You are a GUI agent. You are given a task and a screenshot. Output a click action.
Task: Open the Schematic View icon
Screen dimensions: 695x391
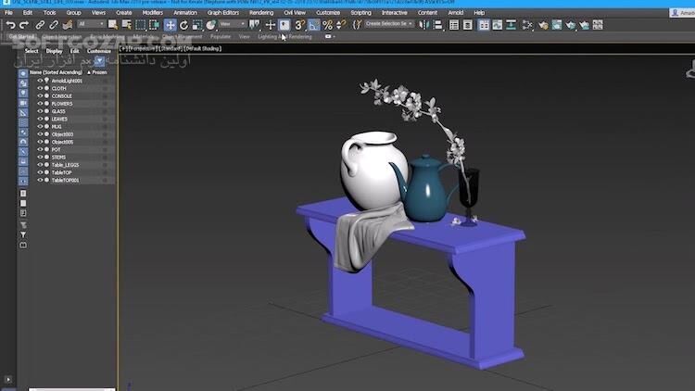click(x=511, y=25)
